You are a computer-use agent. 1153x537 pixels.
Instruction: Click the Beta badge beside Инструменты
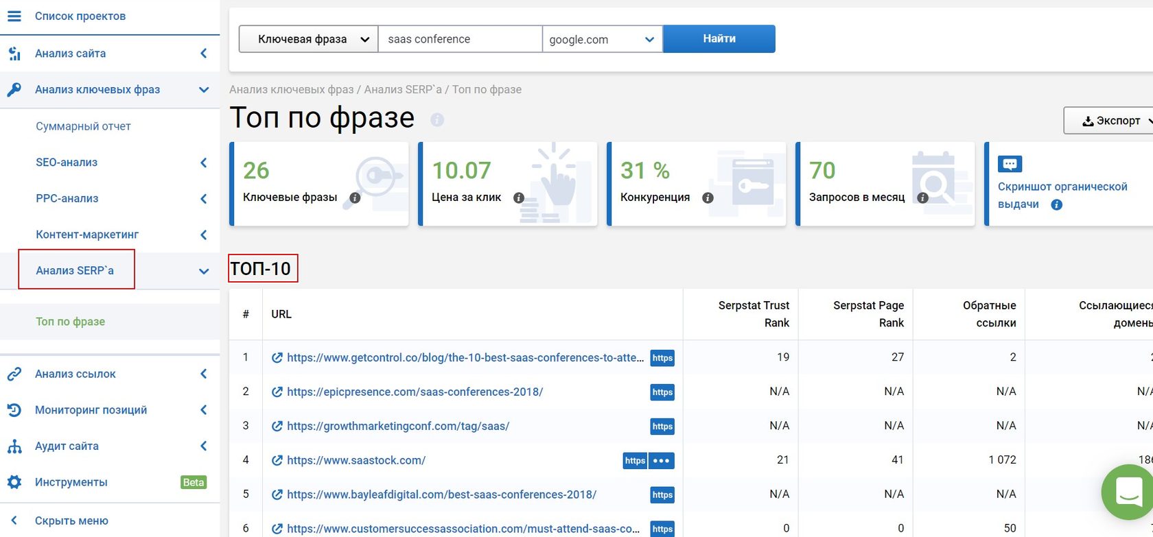point(194,482)
